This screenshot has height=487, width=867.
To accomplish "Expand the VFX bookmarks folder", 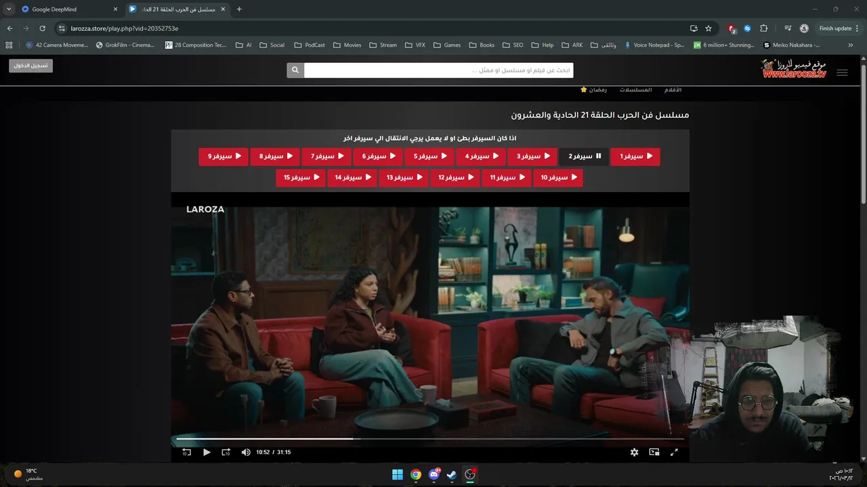I will [415, 45].
